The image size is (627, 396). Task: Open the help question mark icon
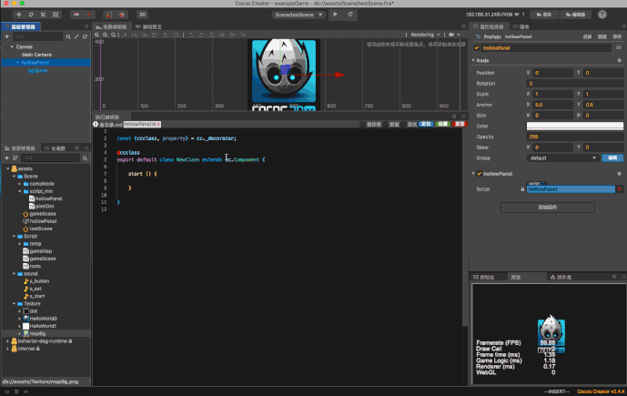[602, 15]
